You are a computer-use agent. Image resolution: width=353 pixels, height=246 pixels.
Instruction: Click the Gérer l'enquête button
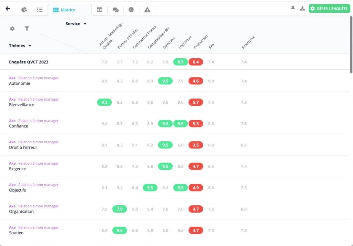[x=329, y=9]
